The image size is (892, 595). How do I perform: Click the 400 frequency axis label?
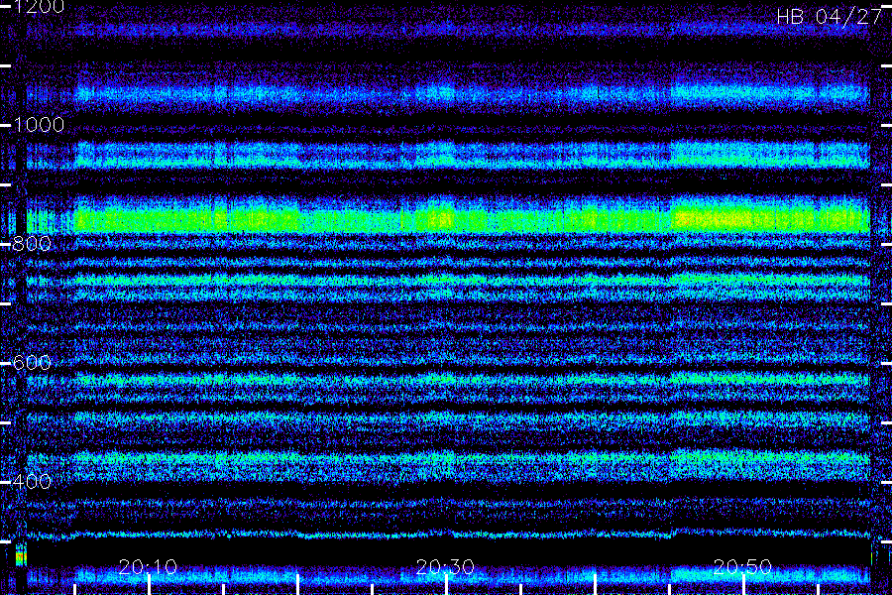tap(32, 482)
